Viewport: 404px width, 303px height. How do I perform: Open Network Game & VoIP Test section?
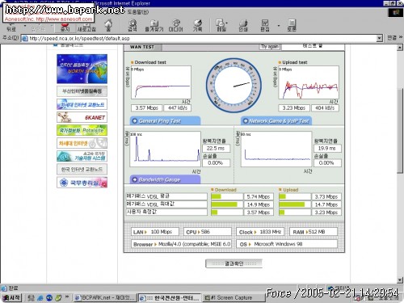pyautogui.click(x=276, y=121)
